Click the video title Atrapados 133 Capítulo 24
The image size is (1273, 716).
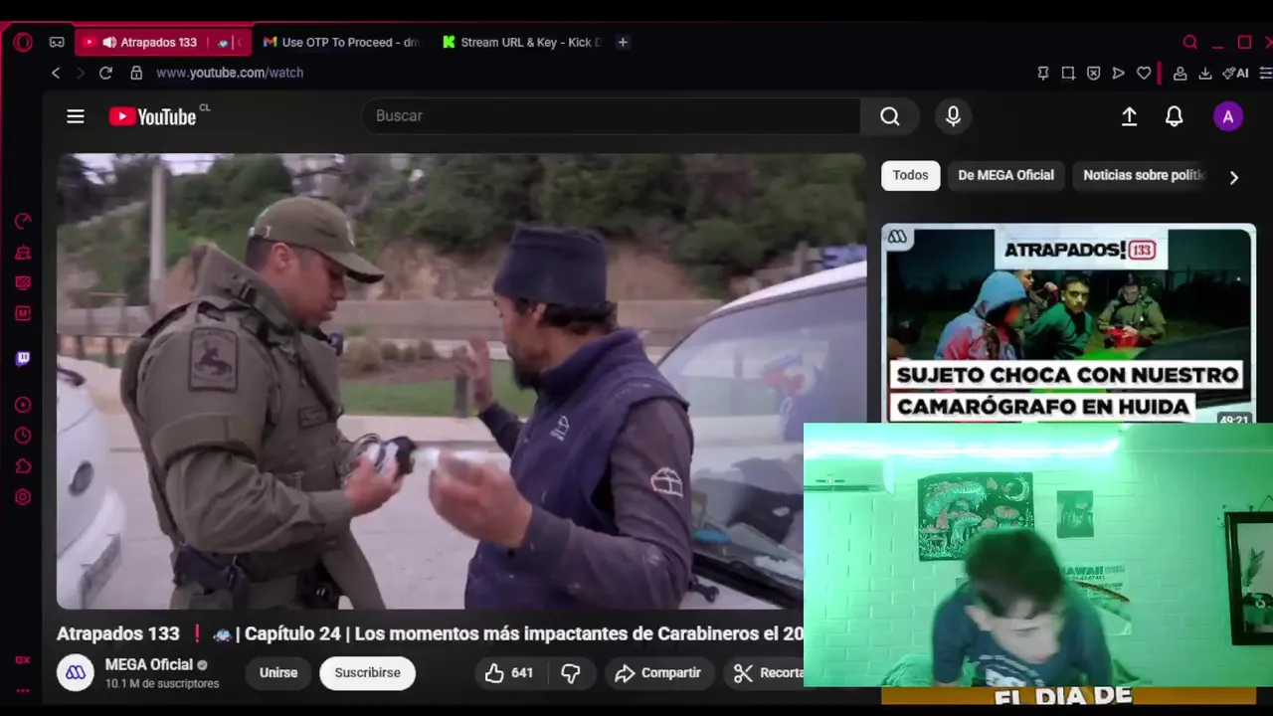click(x=430, y=633)
